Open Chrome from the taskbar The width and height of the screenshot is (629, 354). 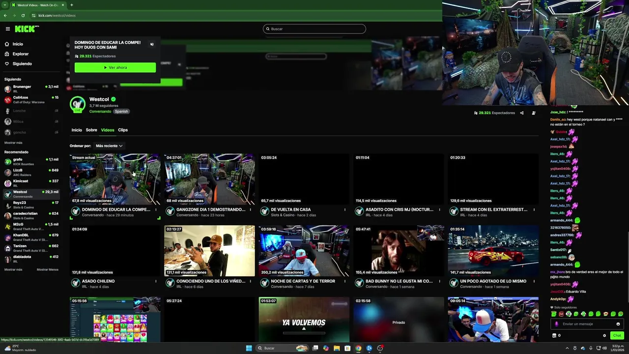click(x=358, y=348)
